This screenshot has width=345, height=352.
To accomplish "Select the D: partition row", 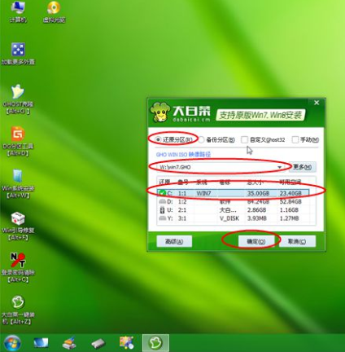I will point(234,201).
